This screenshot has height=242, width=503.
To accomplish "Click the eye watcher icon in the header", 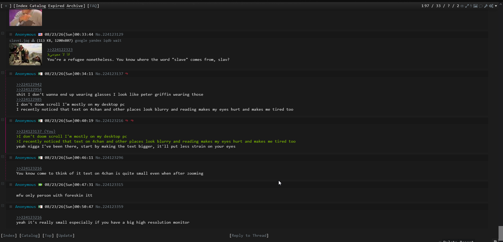I will 462,6.
